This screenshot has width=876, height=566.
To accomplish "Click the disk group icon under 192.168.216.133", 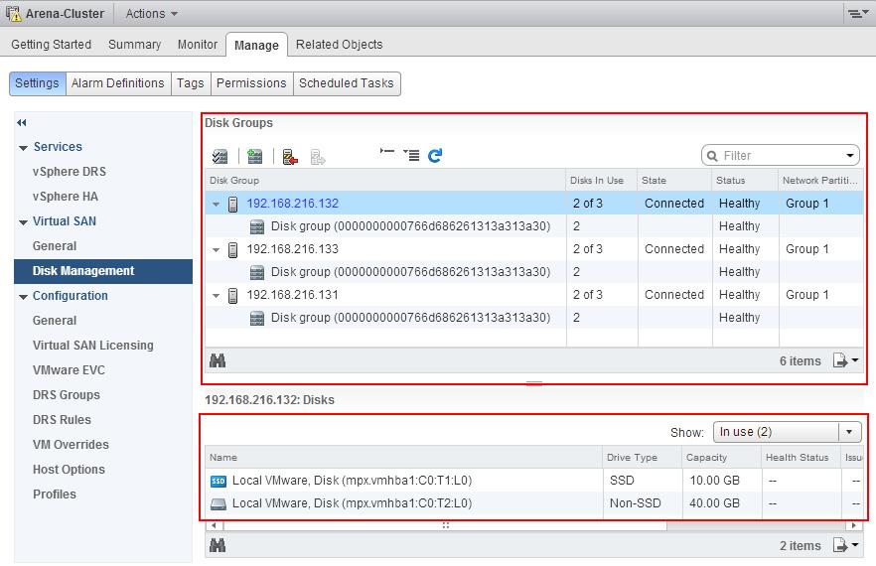I will 257,273.
